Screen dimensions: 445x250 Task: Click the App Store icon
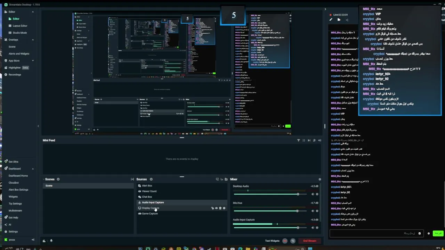pyautogui.click(x=6, y=60)
